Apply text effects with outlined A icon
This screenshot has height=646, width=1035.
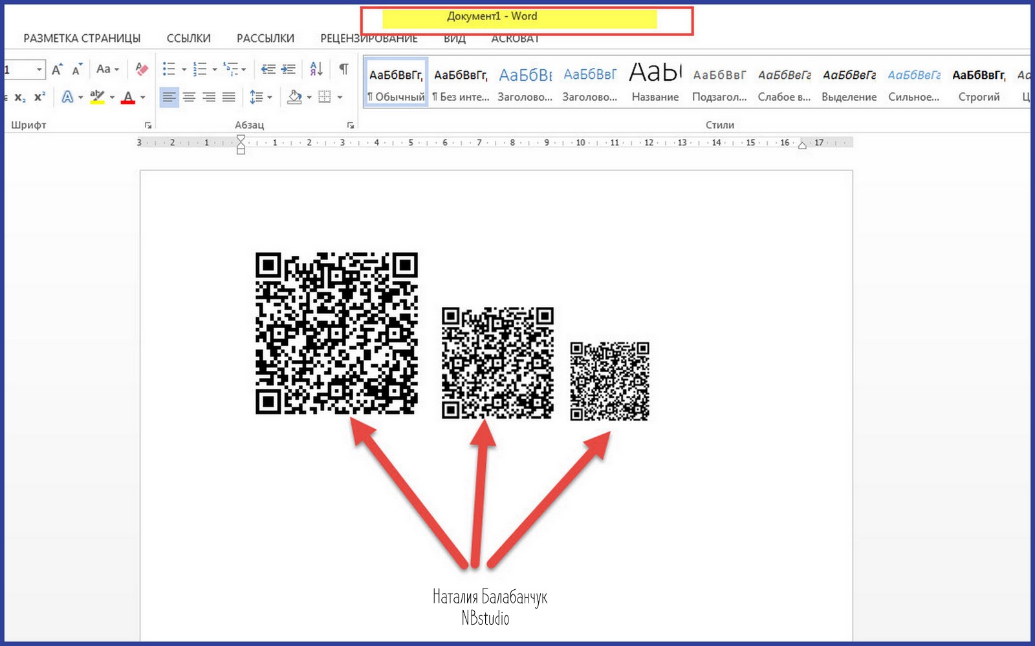pyautogui.click(x=67, y=97)
